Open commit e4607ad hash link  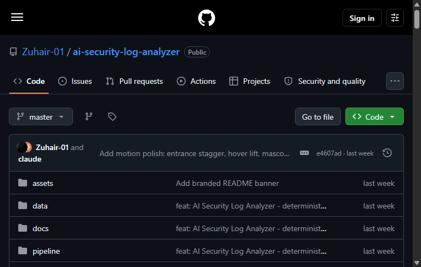coord(329,153)
